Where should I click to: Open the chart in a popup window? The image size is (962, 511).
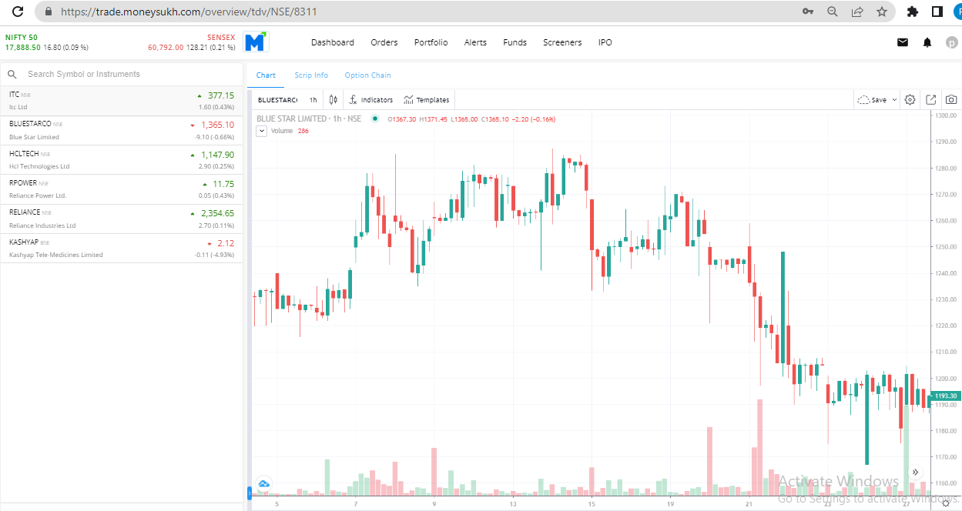point(931,99)
